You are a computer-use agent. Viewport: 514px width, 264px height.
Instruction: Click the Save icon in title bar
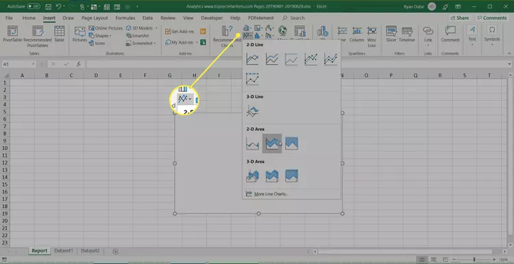point(48,6)
